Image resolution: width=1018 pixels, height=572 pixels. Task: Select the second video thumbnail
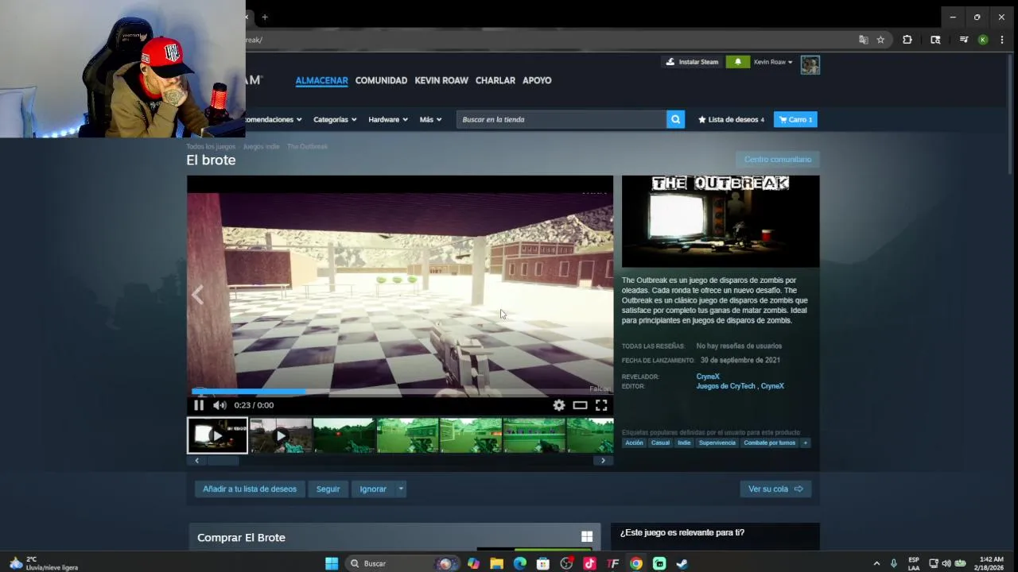[281, 435]
